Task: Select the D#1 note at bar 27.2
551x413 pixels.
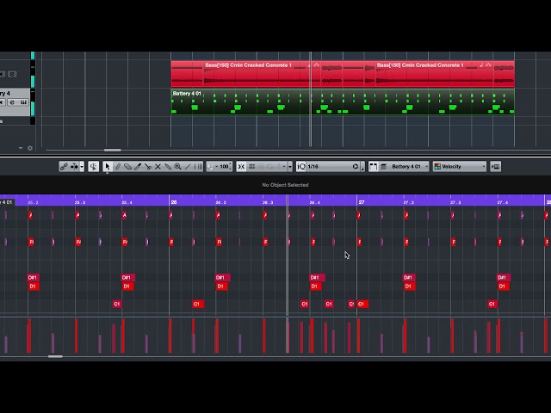Action: pyautogui.click(x=408, y=277)
